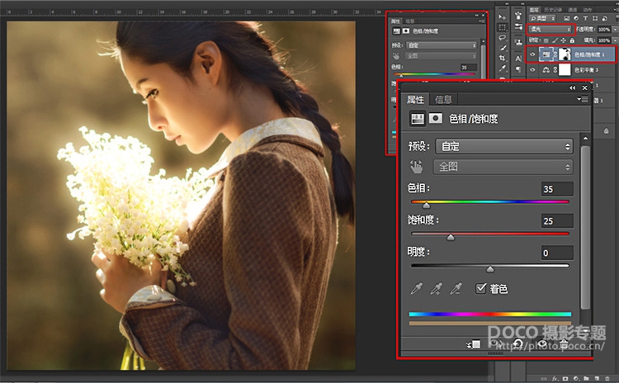
Task: Click the 饱和度 slider handle in enlarged panel
Action: (x=451, y=237)
